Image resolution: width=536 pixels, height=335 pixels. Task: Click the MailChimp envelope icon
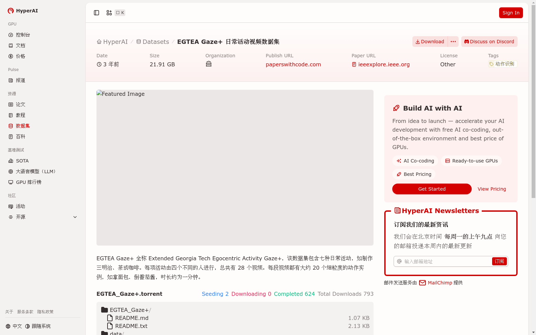(x=422, y=283)
